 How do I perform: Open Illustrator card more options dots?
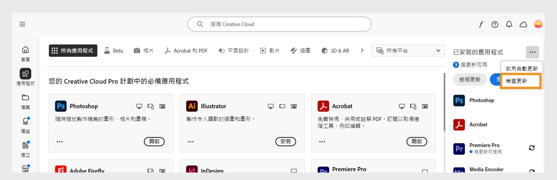[191, 142]
